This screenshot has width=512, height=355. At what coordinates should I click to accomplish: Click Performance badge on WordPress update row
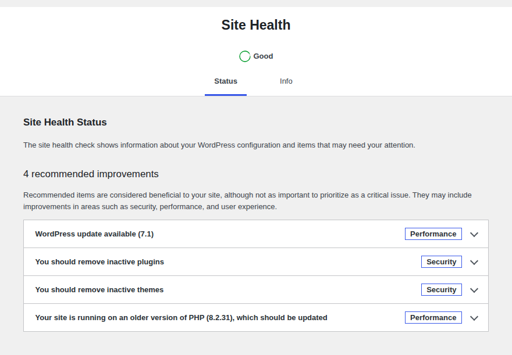(x=433, y=234)
